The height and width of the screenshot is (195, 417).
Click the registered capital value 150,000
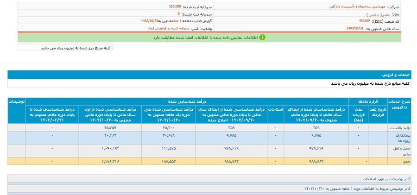point(175,7)
